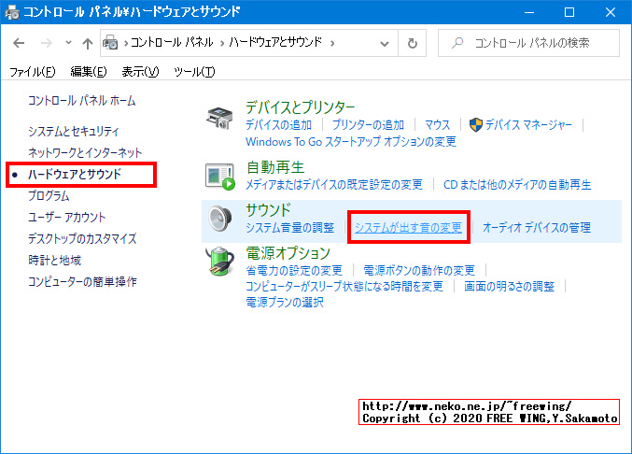
Task: Maximize the Control Panel window
Action: coord(569,12)
